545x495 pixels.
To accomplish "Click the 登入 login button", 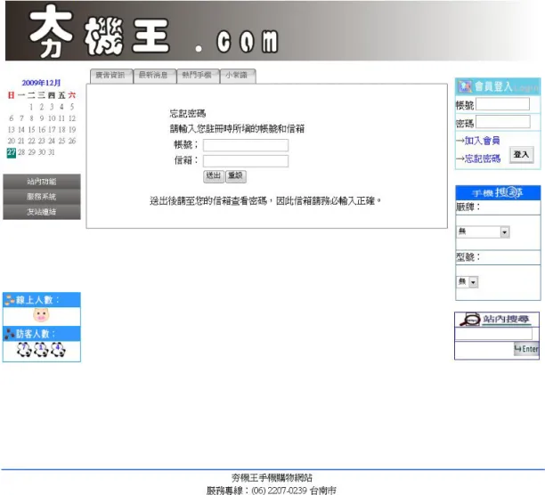I will click(x=521, y=155).
